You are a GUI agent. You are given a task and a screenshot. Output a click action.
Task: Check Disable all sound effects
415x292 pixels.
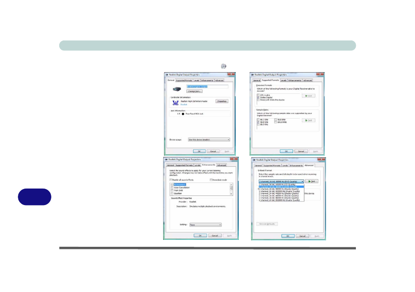tap(171, 180)
